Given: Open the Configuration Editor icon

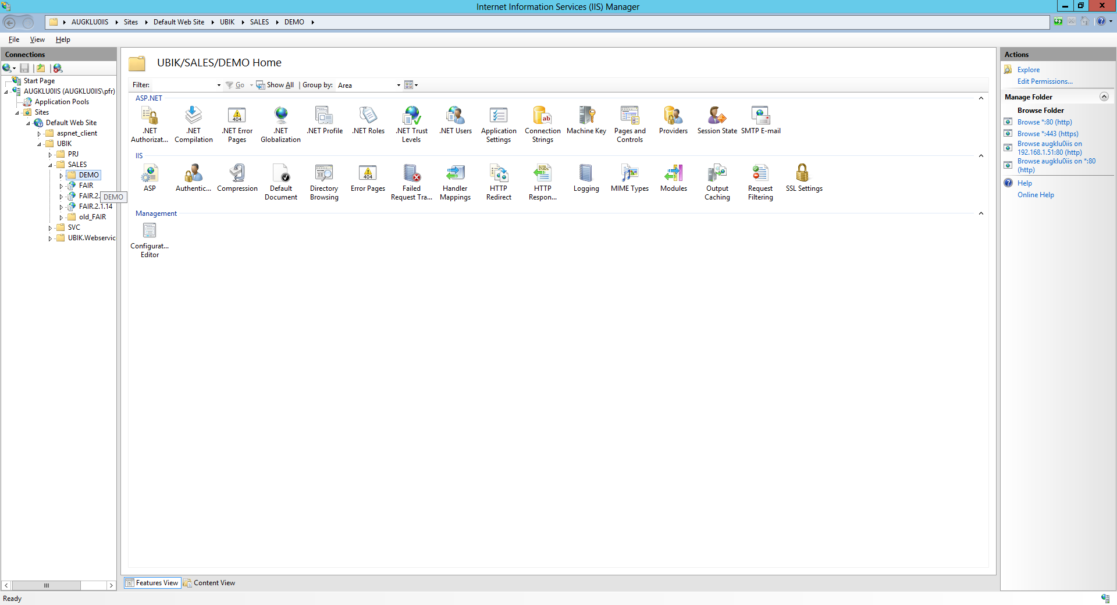Looking at the screenshot, I should tap(150, 235).
